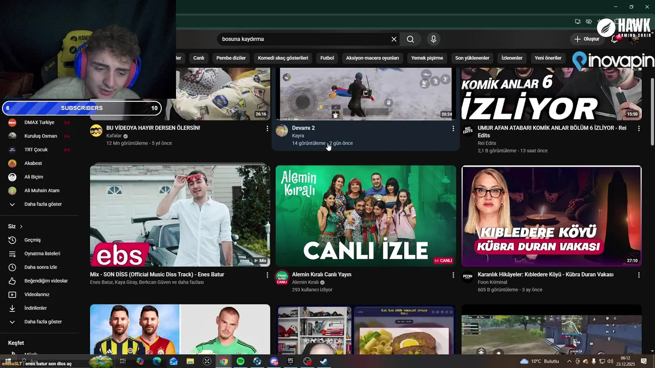Click the Kıbledere Köyü Kübra Duran thumbnail
The height and width of the screenshot is (368, 655).
(x=552, y=216)
